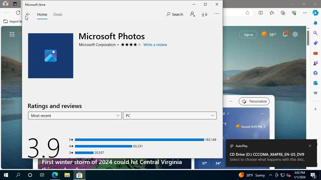Customize Edge sidebar with plus icon

315,109
